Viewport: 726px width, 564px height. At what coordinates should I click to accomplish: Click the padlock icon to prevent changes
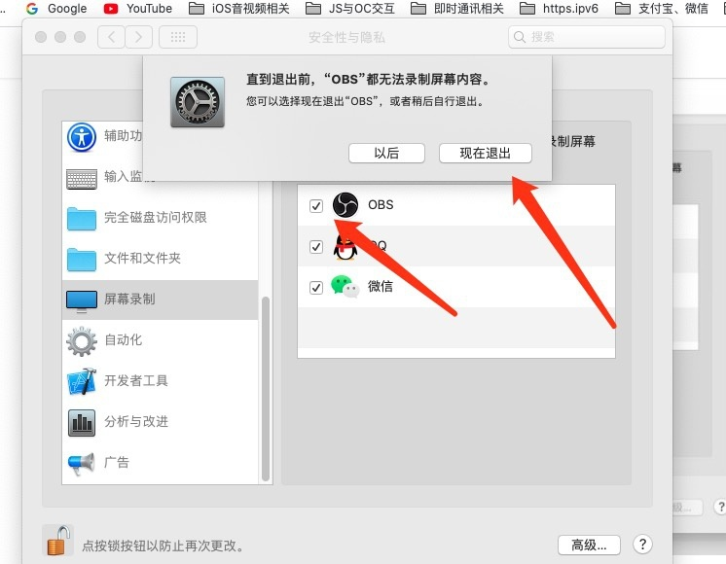coord(57,541)
